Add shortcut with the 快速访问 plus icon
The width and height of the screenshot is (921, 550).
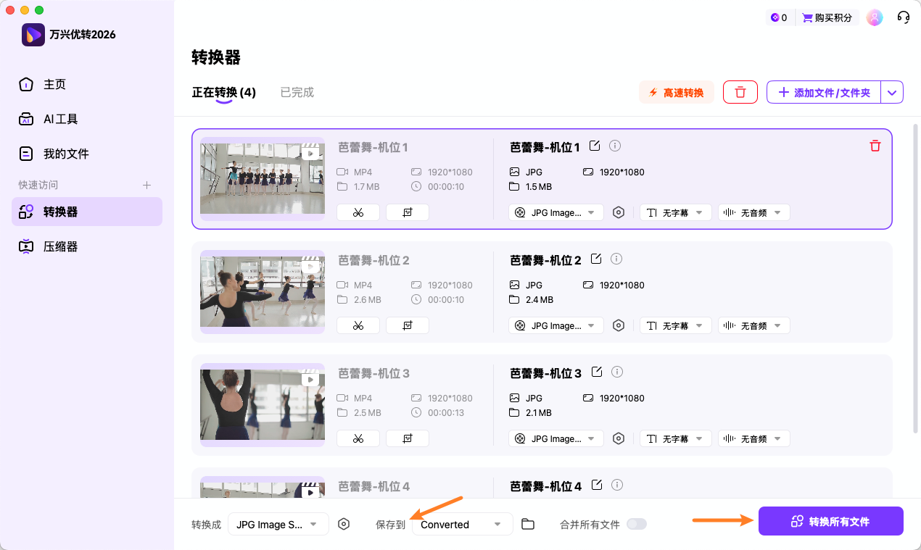tap(146, 184)
